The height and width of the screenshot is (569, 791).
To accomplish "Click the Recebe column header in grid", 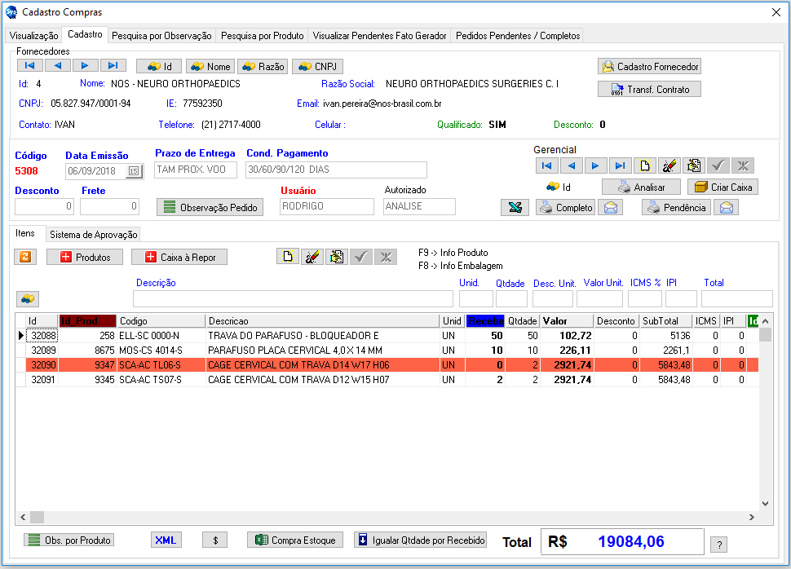I will [484, 321].
